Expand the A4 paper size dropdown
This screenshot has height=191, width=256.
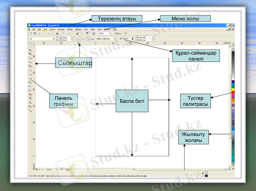pyautogui.click(x=54, y=39)
